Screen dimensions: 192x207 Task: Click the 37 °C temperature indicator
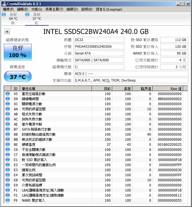(x=18, y=77)
